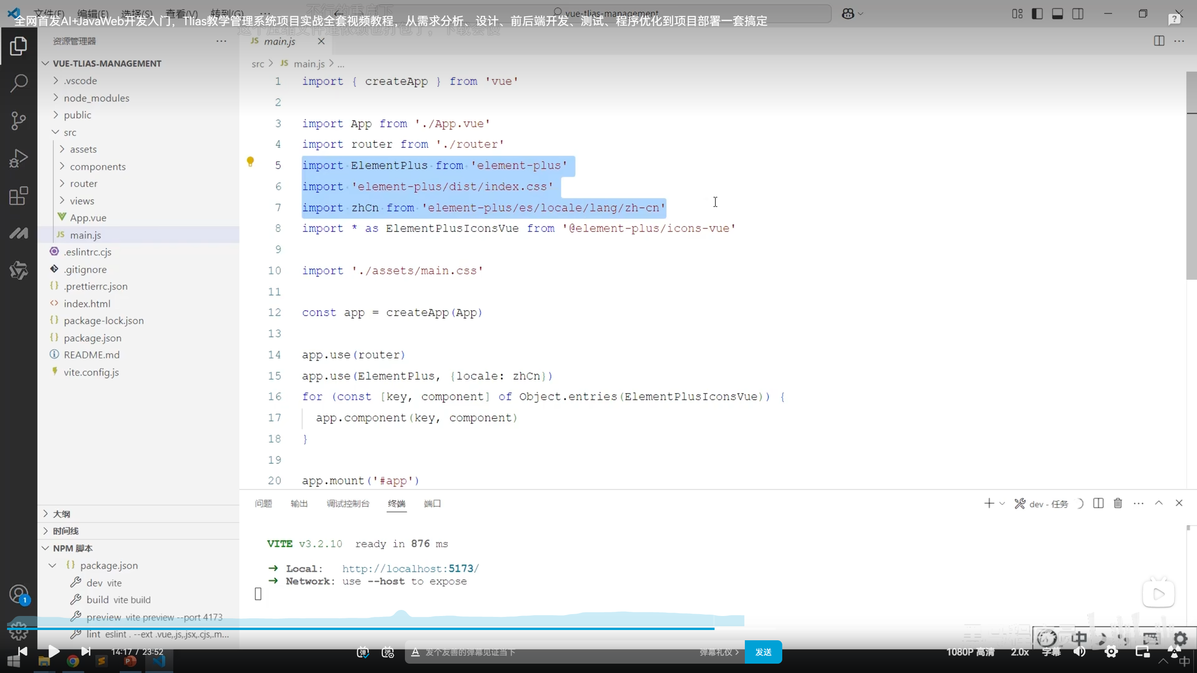Open the Accounts icon in activity bar

click(19, 594)
